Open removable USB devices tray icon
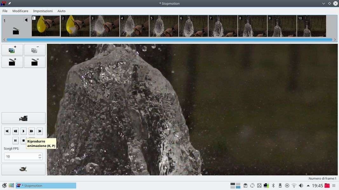 280,186
